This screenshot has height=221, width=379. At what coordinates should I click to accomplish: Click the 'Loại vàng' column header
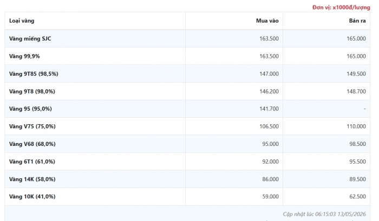(22, 21)
